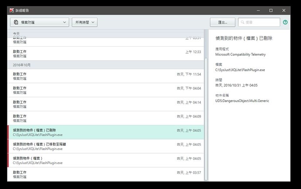Viewport: 301px width, 189px height.
Task: Expand the 所有時間 time filter dropdown
Action: (84, 22)
